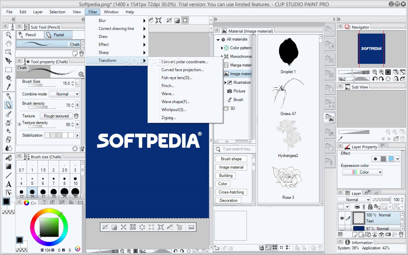Expand Stabilization arrow button
This screenshot has height=255, width=408.
tap(77, 135)
